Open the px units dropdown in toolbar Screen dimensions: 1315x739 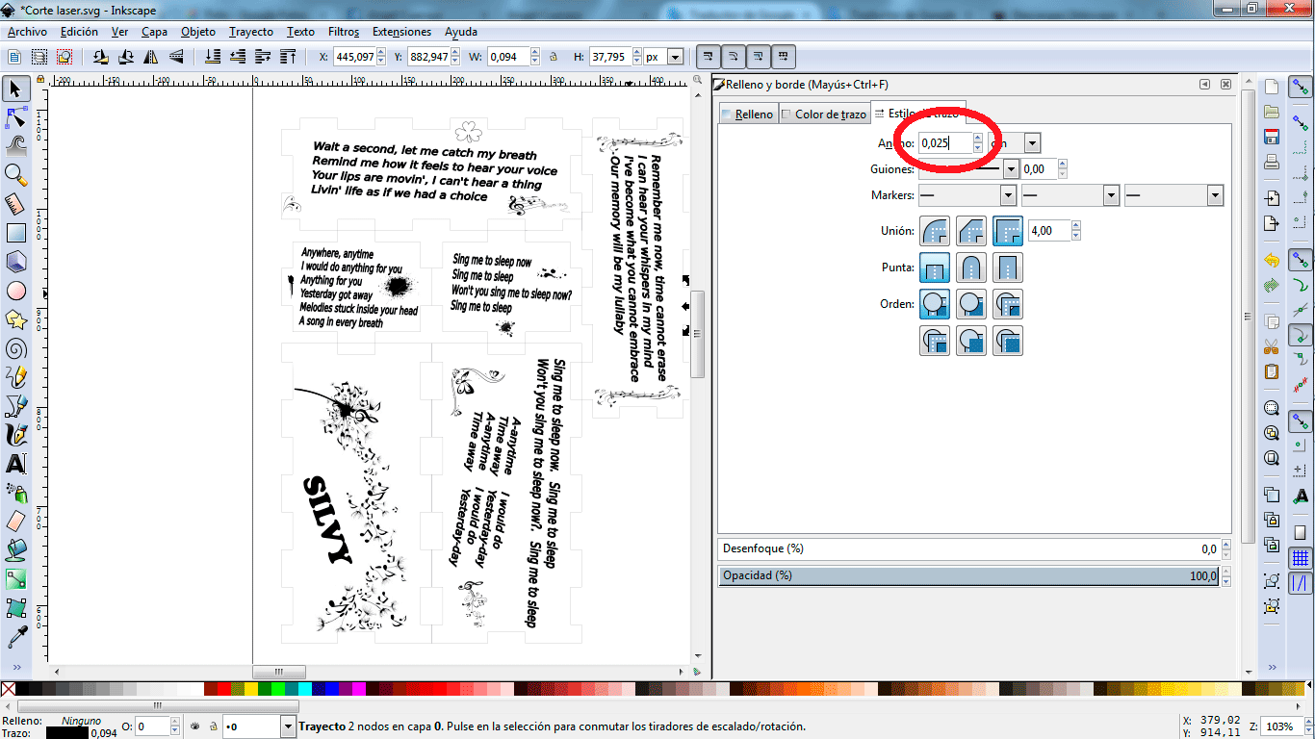[x=674, y=57]
